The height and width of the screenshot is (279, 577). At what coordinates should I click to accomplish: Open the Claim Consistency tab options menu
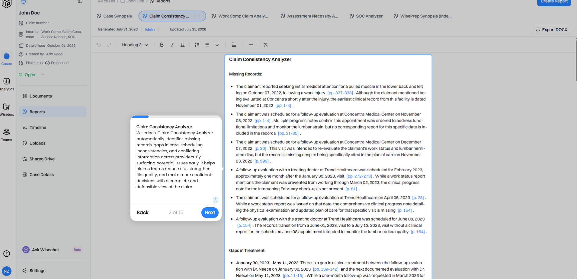tap(197, 16)
